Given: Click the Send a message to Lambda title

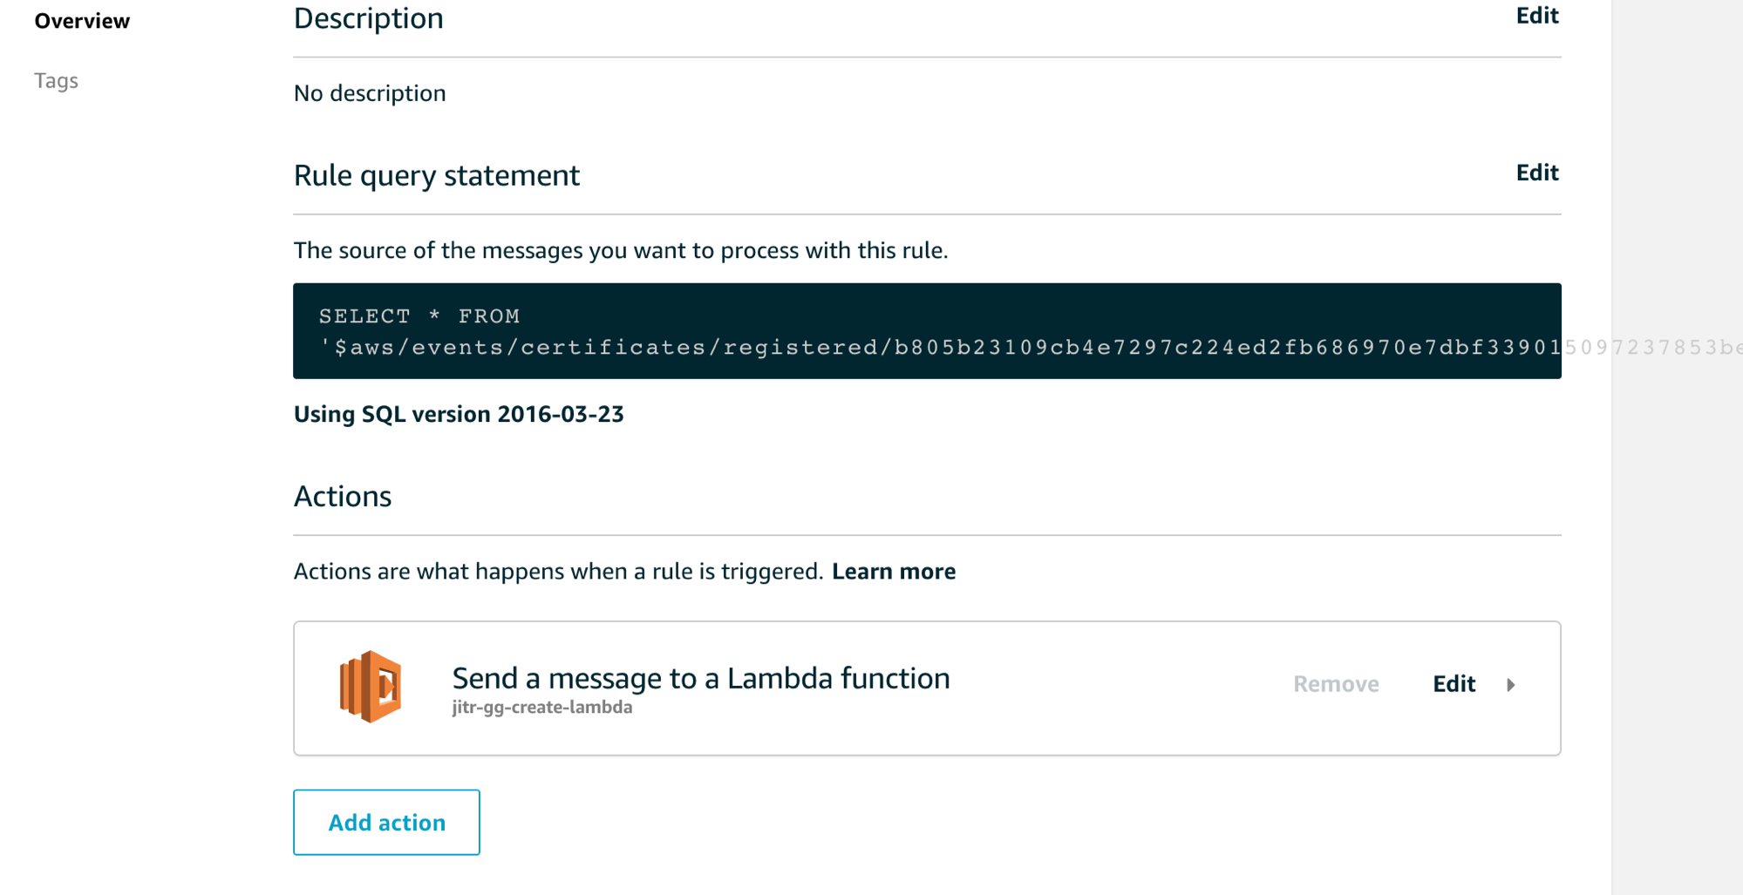Looking at the screenshot, I should click(701, 678).
